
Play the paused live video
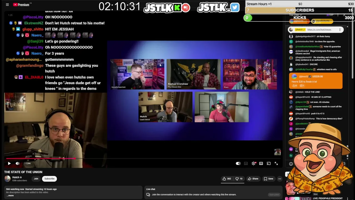[9, 163]
